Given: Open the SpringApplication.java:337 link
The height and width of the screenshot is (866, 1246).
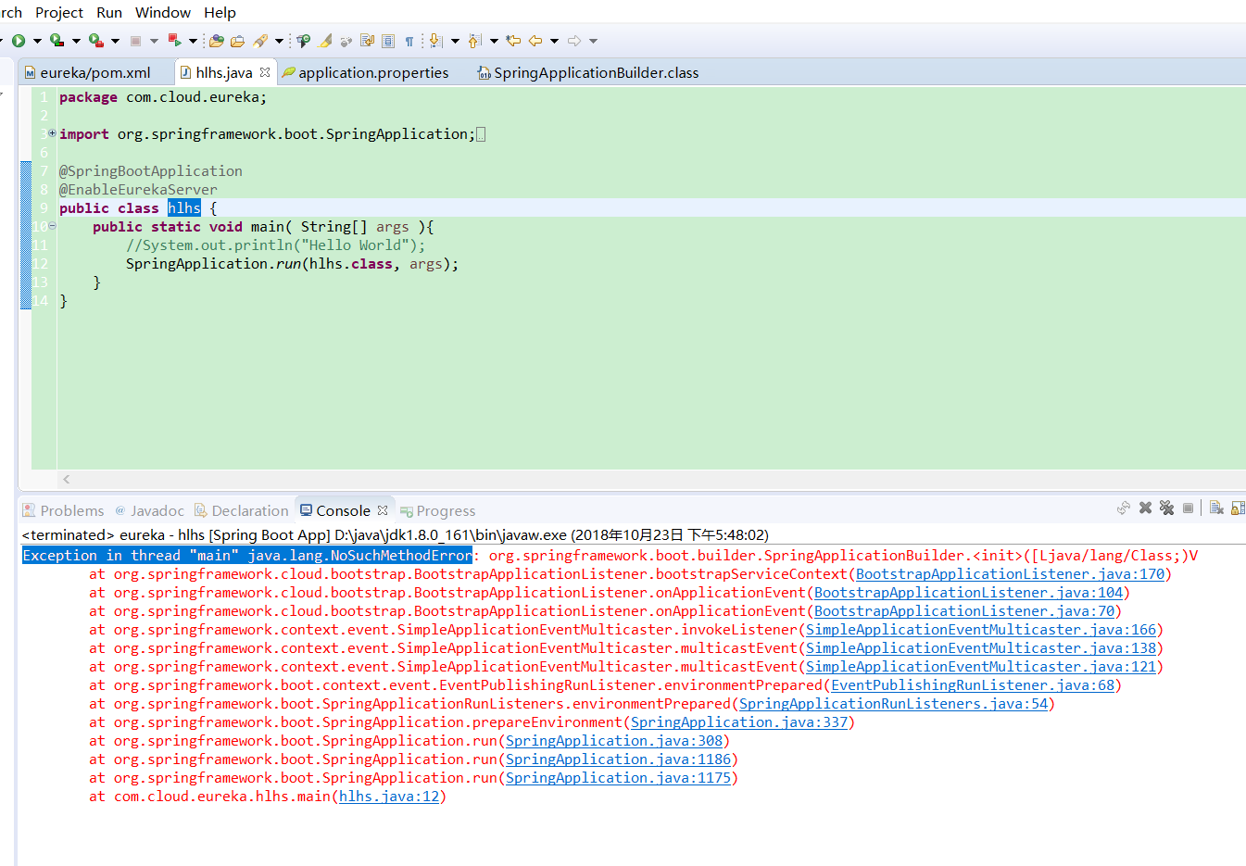Looking at the screenshot, I should click(x=739, y=722).
